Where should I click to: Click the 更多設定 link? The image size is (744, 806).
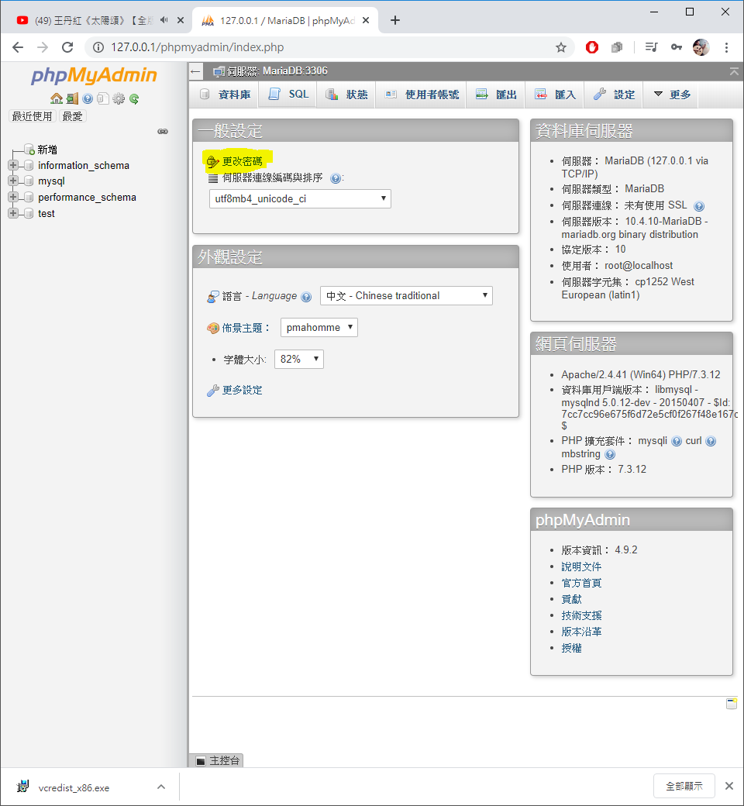pos(242,390)
